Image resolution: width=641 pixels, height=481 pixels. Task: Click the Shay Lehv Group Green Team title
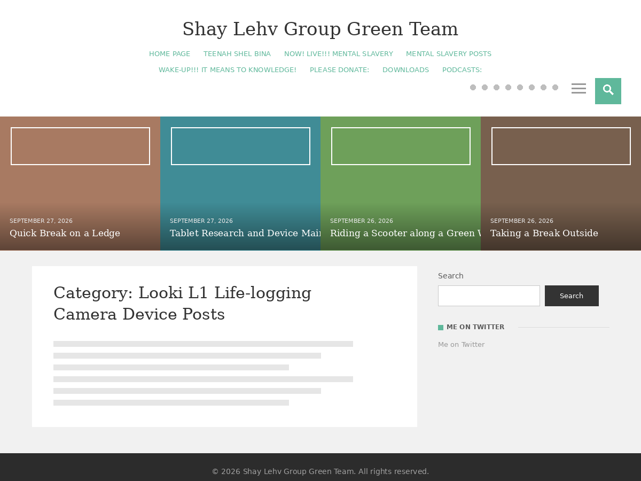320,29
